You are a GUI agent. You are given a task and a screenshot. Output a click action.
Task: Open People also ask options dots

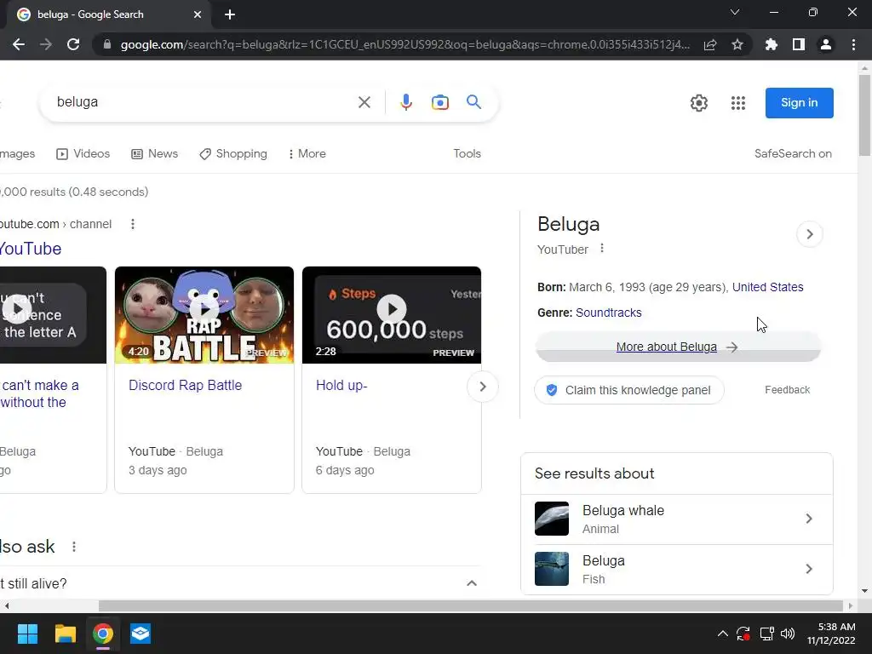click(74, 547)
